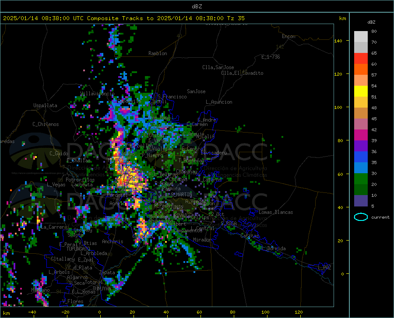394x318 pixels.
Task: Click the dBZ title at top
Action: 197,7
